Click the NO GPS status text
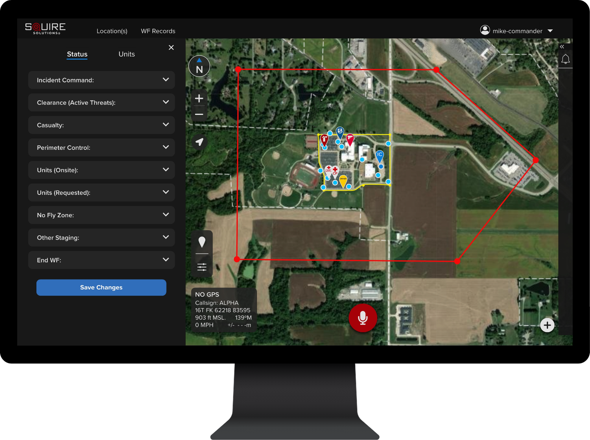590x440 pixels. pos(207,294)
